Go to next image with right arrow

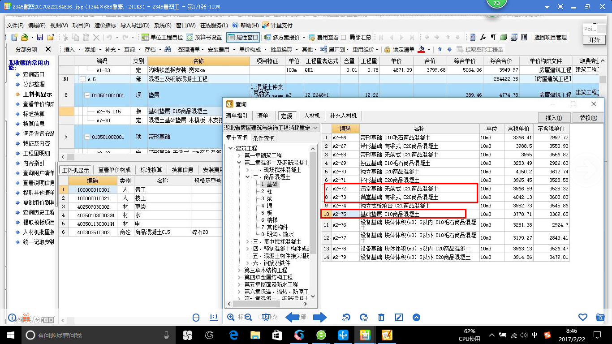pos(320,317)
